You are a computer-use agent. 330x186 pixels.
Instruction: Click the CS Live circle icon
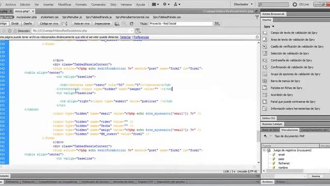(295, 5)
